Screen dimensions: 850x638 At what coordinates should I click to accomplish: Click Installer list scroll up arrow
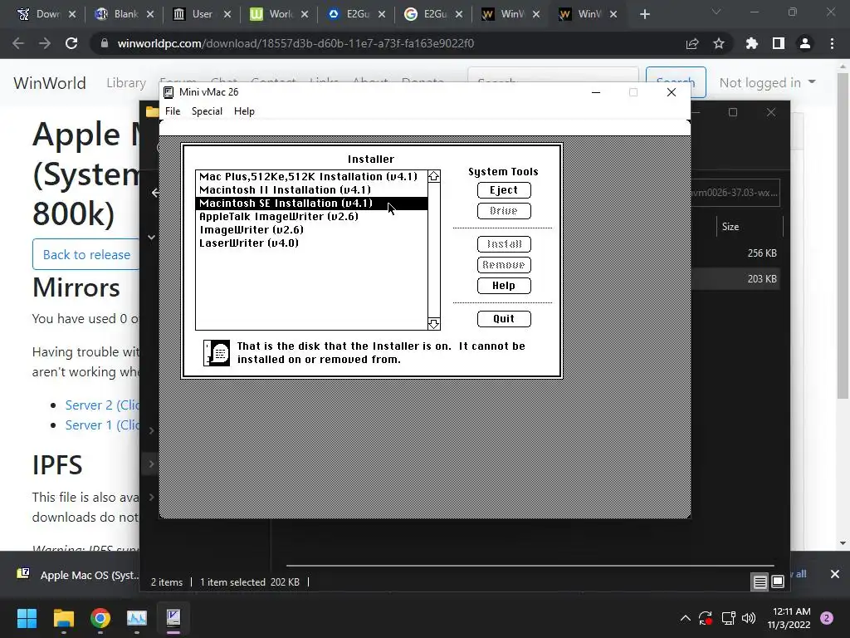433,176
